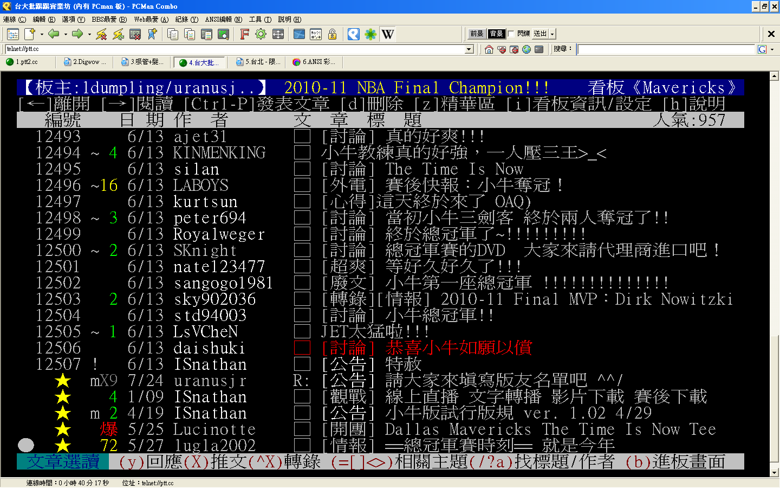Click the vertical scrollbar down arrow
Screen dimensions: 780x488
point(775,473)
